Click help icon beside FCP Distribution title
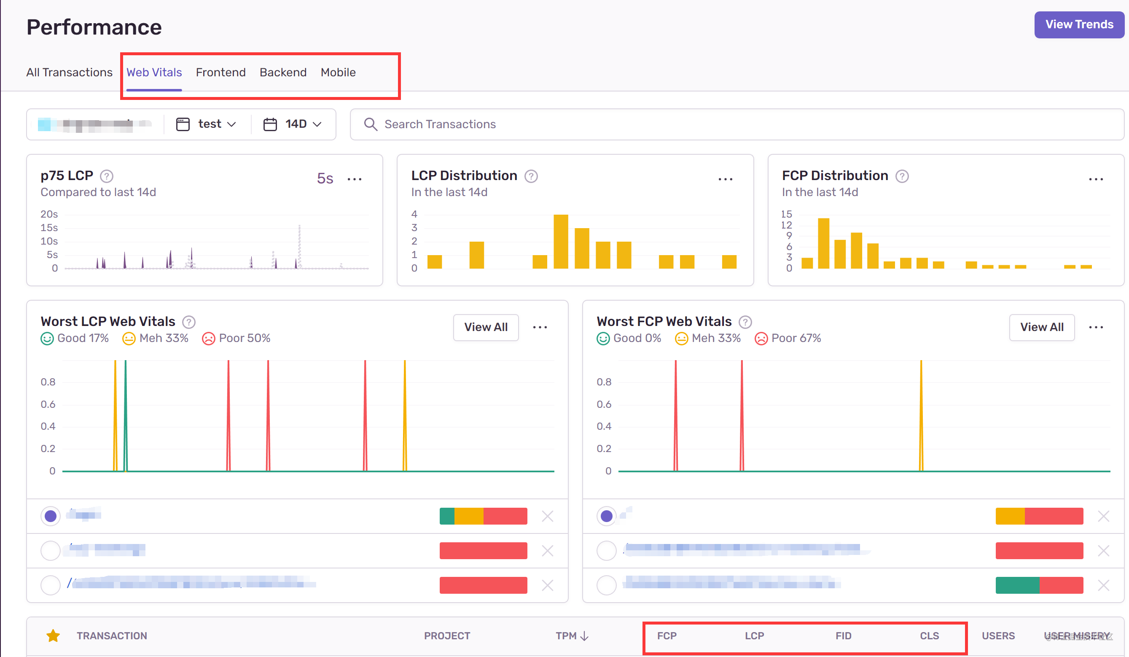This screenshot has height=657, width=1129. tap(902, 176)
